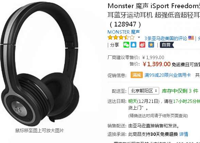
Task: Click the 库存中仅剩 3 件 stock notice
Action: pos(180,91)
